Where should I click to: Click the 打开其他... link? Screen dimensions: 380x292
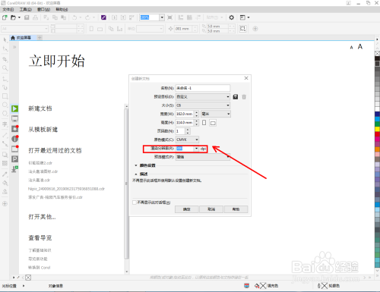coord(42,217)
